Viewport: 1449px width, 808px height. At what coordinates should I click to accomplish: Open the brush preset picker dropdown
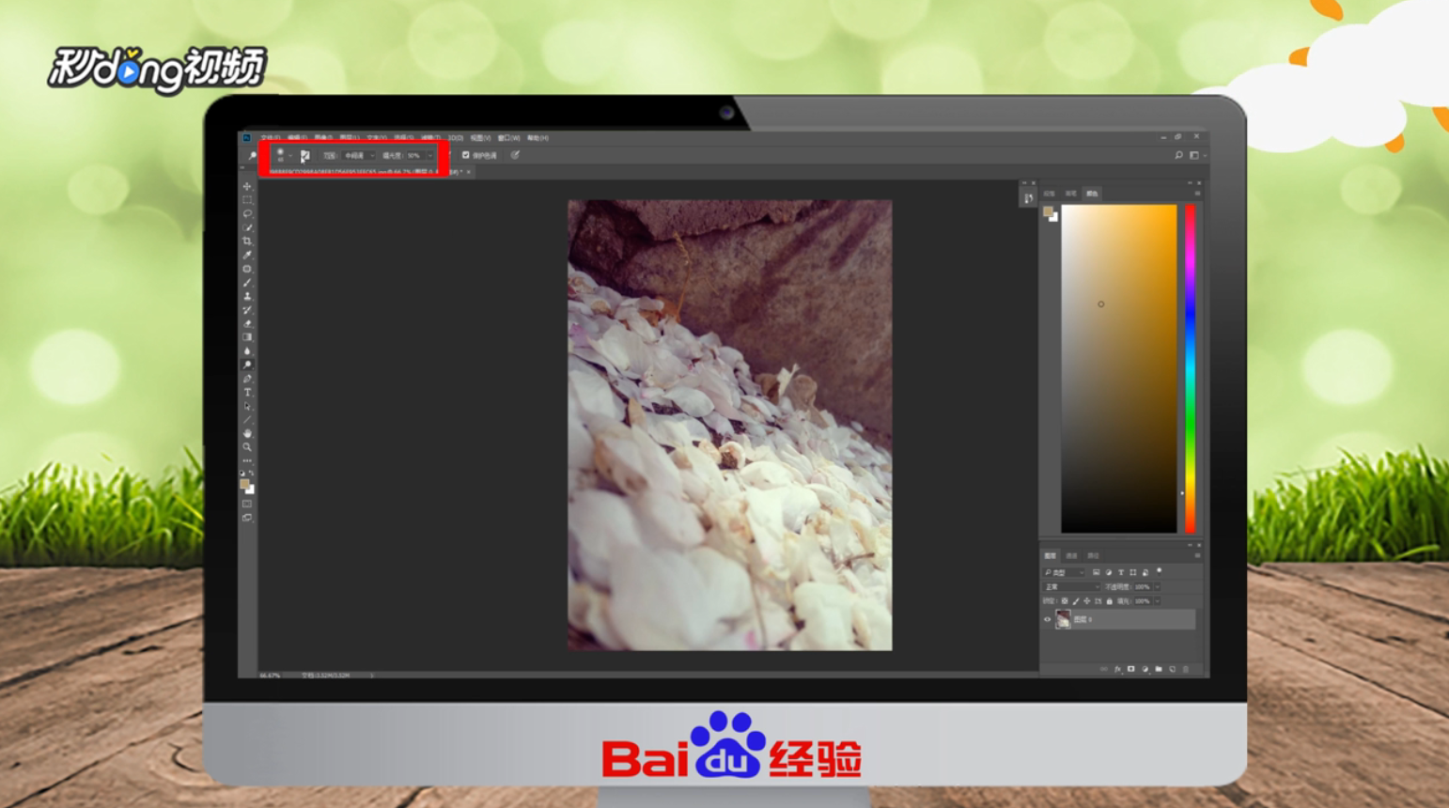point(290,156)
